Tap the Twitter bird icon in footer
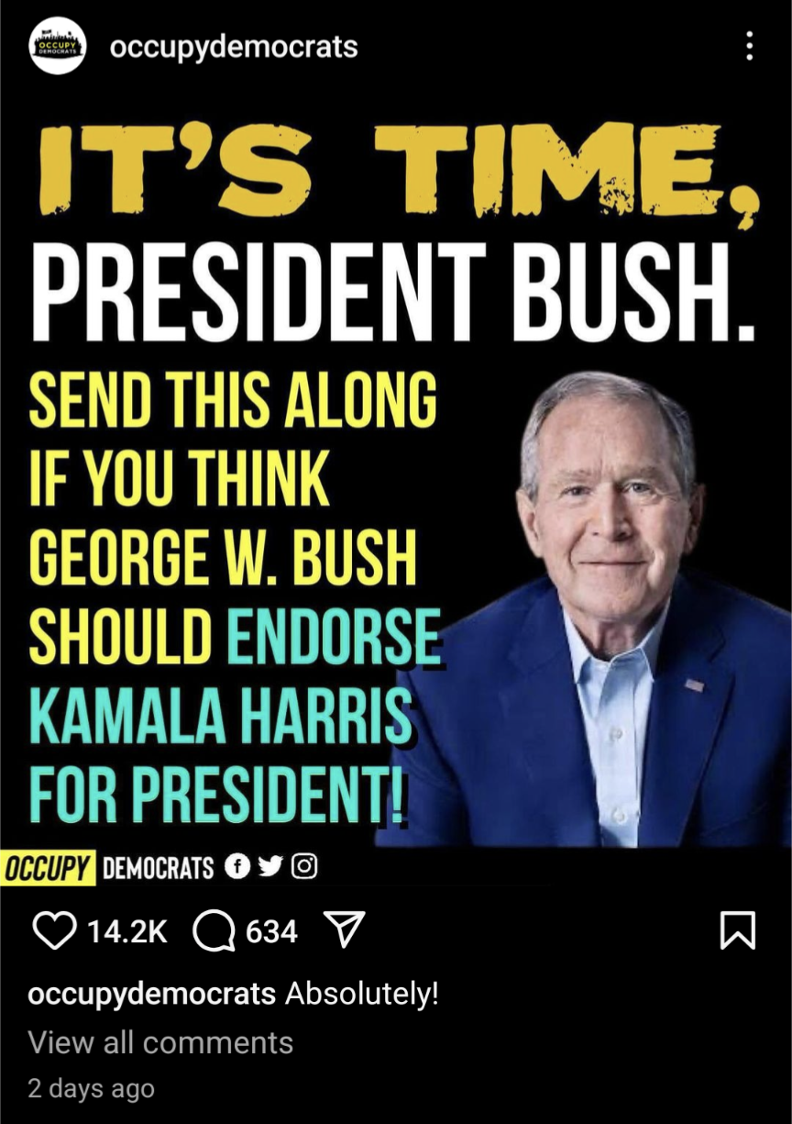Image resolution: width=792 pixels, height=1124 pixels. [270, 866]
